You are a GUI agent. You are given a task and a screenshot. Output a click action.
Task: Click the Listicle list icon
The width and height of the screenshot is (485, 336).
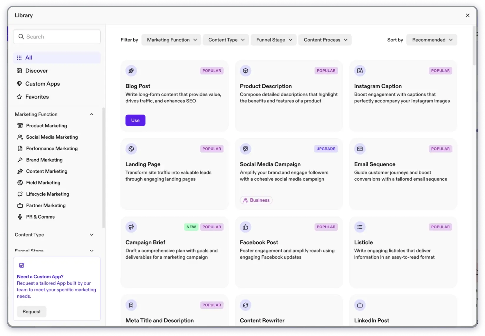coord(360,227)
